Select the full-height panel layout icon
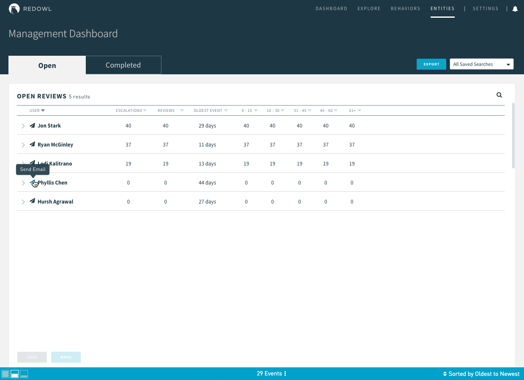The width and height of the screenshot is (524, 380). coord(5,374)
